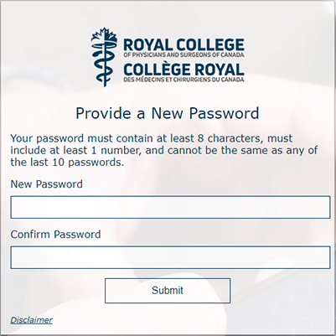Click the word 'Password' in the heading
This screenshot has width=336, height=336.
pos(225,113)
